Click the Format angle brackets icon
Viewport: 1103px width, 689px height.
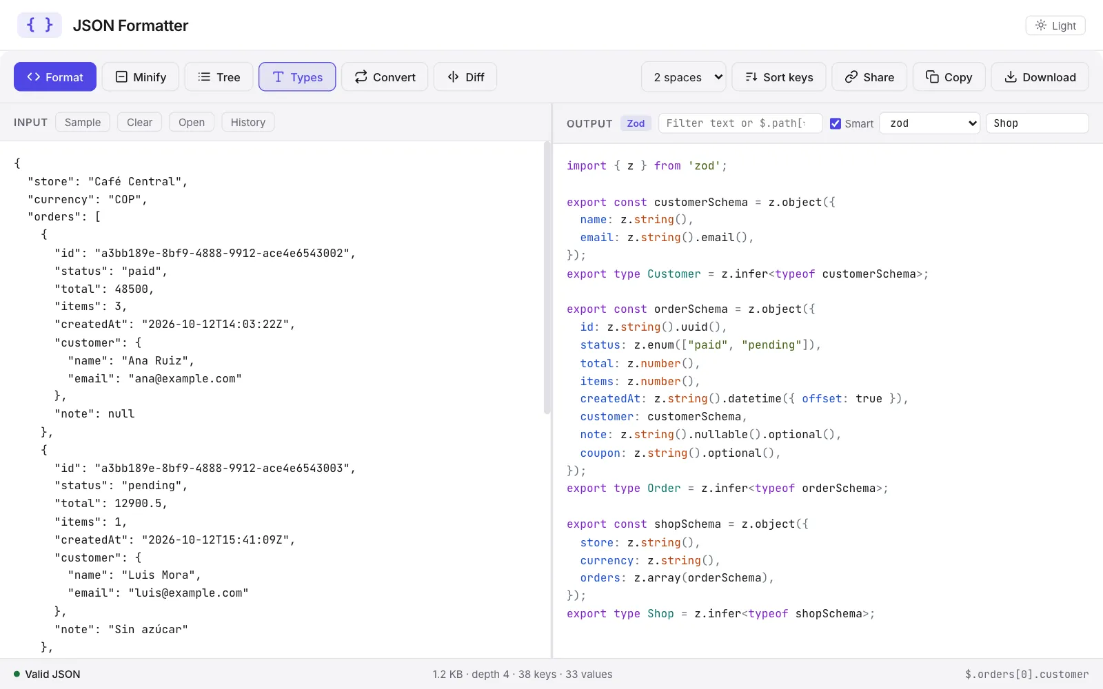34,77
